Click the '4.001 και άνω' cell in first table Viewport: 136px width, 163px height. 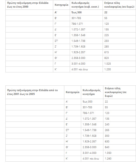point(86,69)
